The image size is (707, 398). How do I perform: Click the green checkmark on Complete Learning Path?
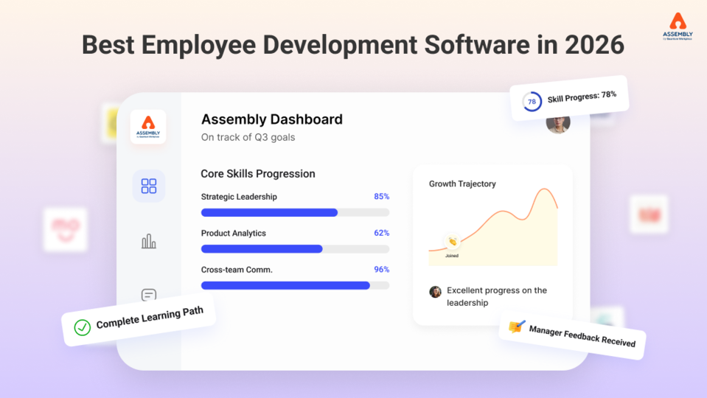click(83, 327)
